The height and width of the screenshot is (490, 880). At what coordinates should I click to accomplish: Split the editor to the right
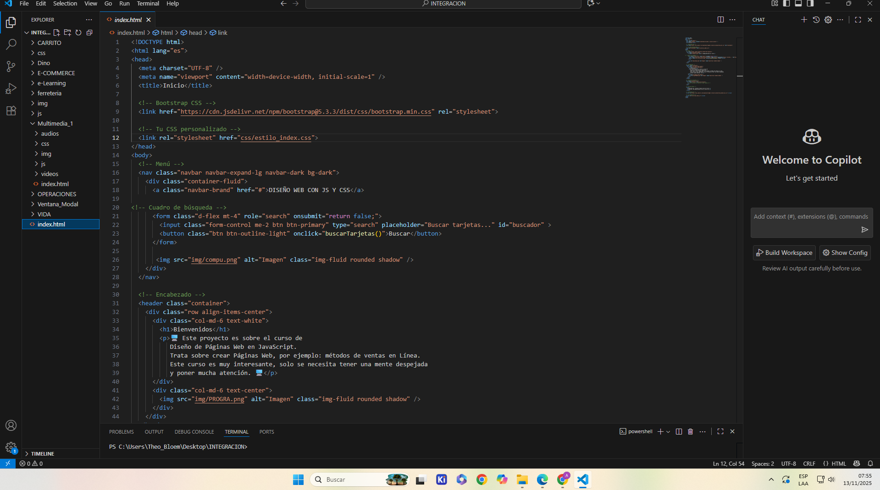720,20
